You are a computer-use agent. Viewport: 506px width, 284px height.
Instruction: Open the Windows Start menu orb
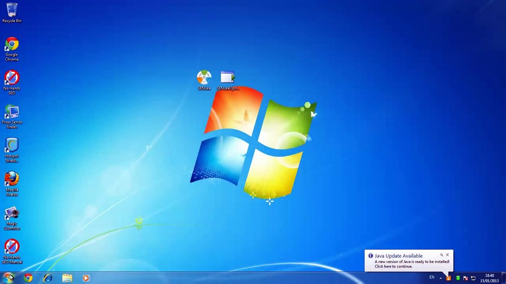coord(9,278)
